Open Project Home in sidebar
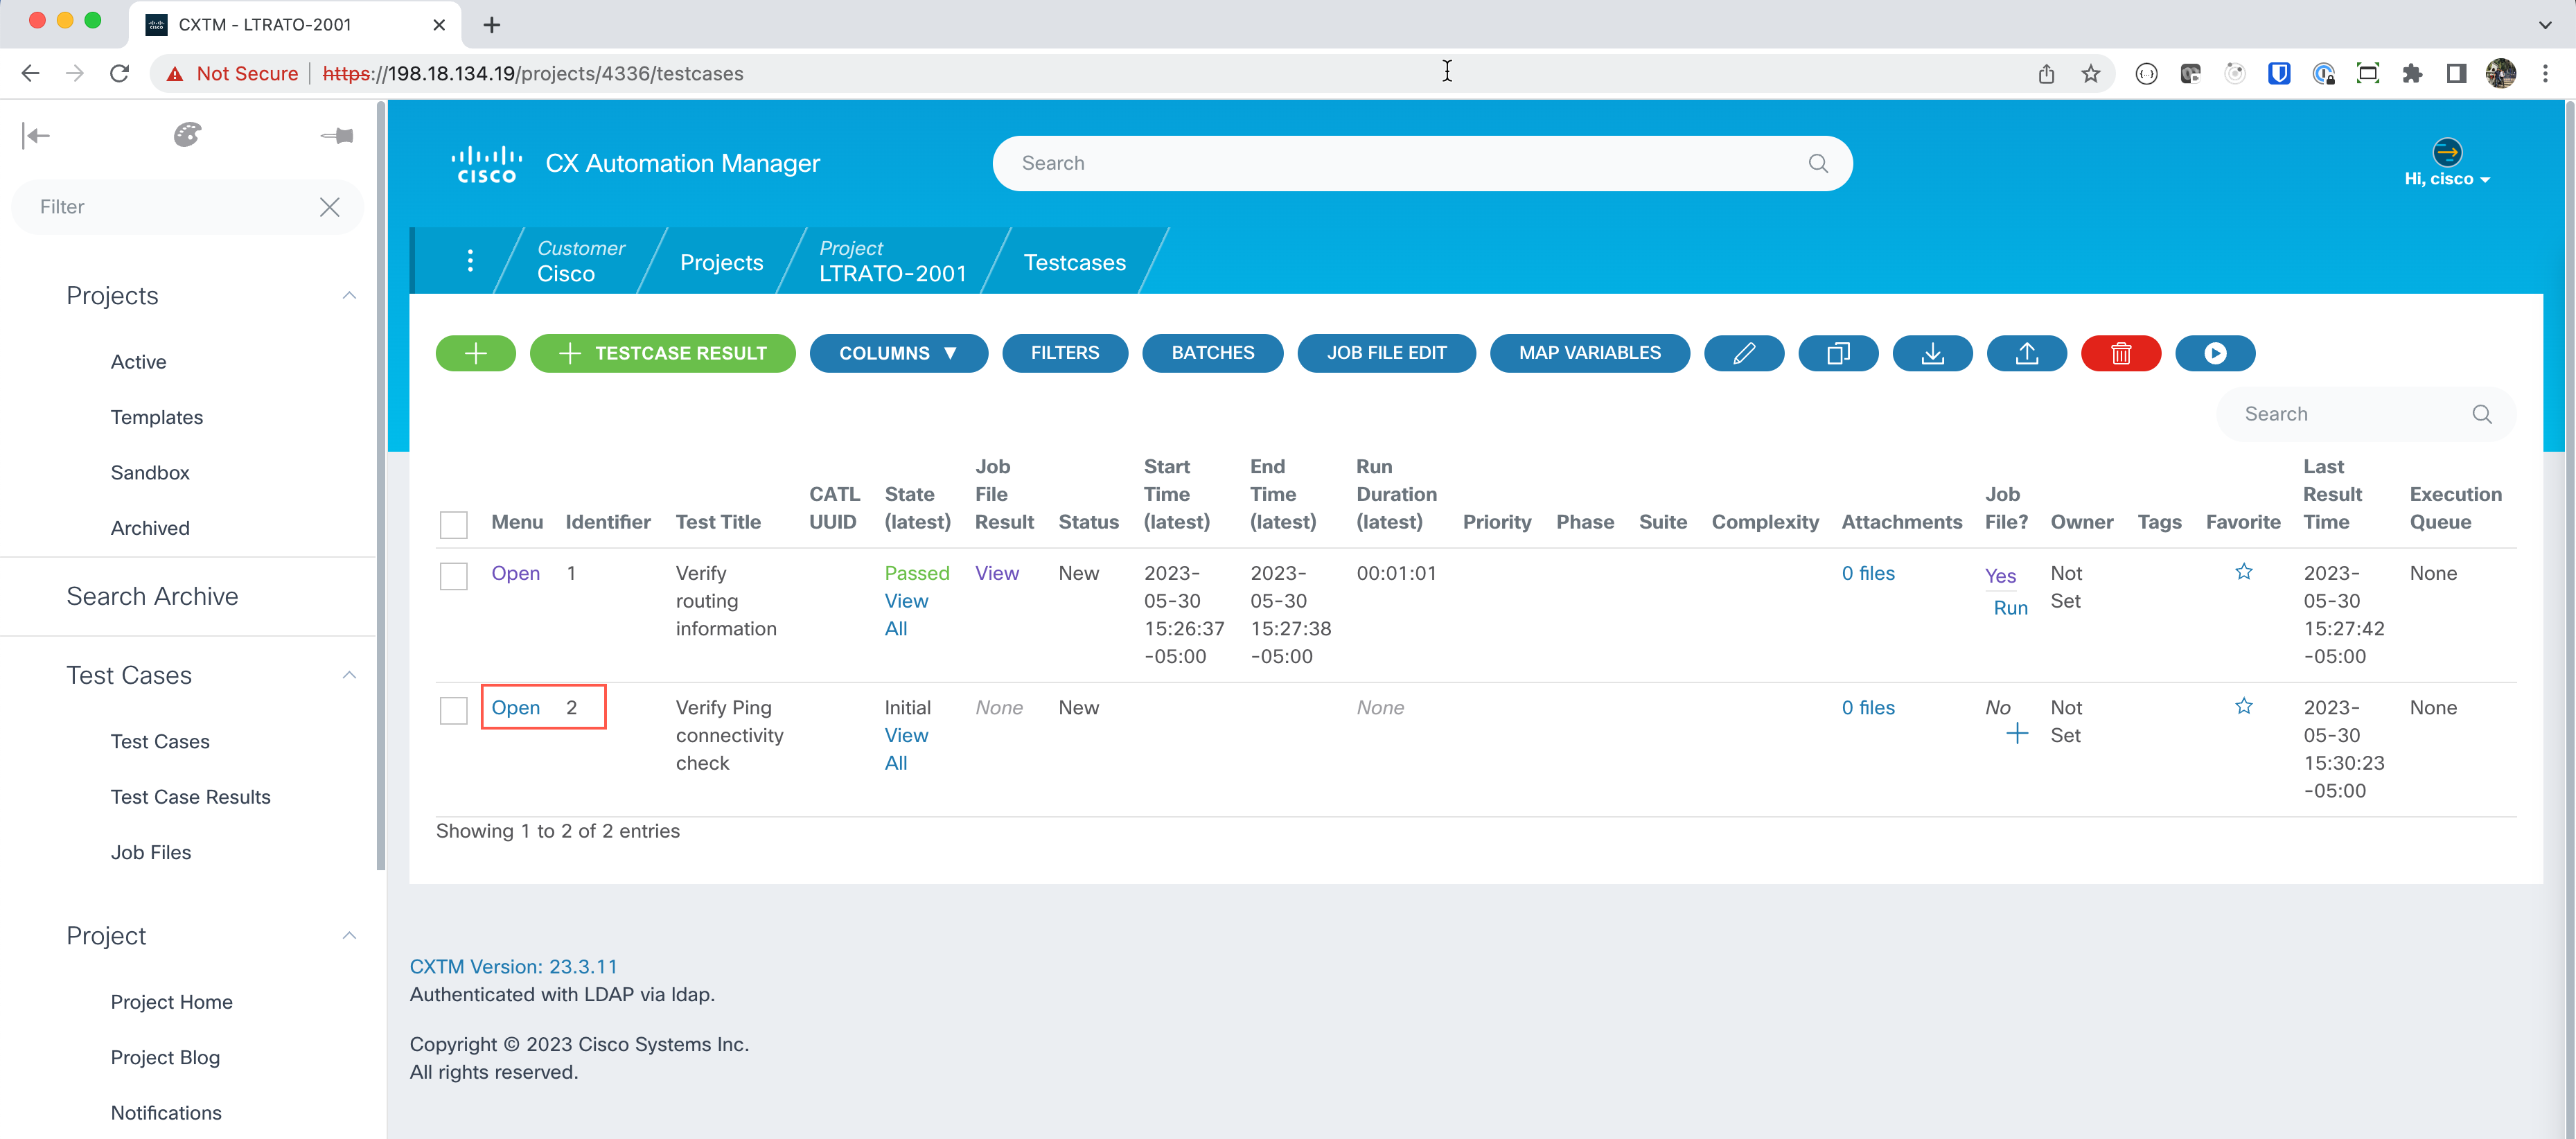Screen dimensions: 2576x1139 172,1002
